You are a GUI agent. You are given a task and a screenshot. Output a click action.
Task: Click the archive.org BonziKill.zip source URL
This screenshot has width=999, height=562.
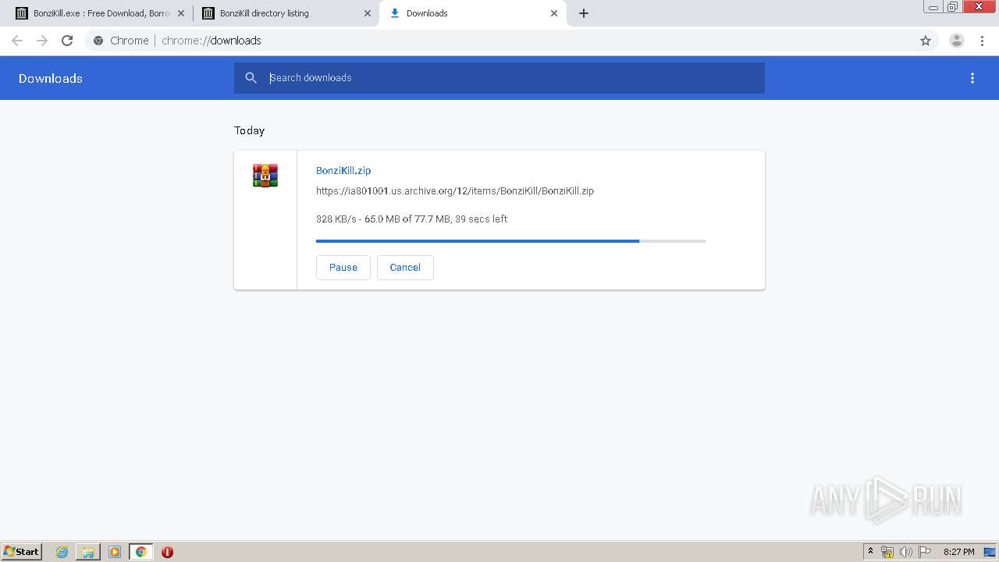point(455,190)
